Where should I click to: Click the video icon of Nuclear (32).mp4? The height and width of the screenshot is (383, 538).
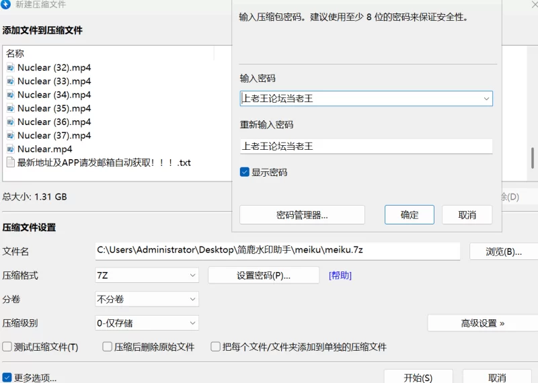[11, 68]
